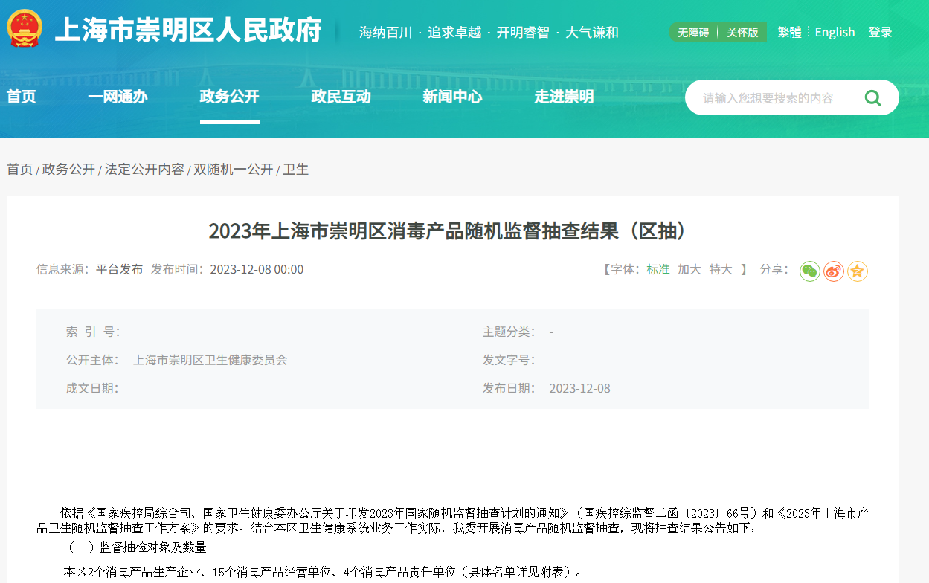929x583 pixels.
Task: Open the 首页 navigation tab
Action: tap(22, 97)
